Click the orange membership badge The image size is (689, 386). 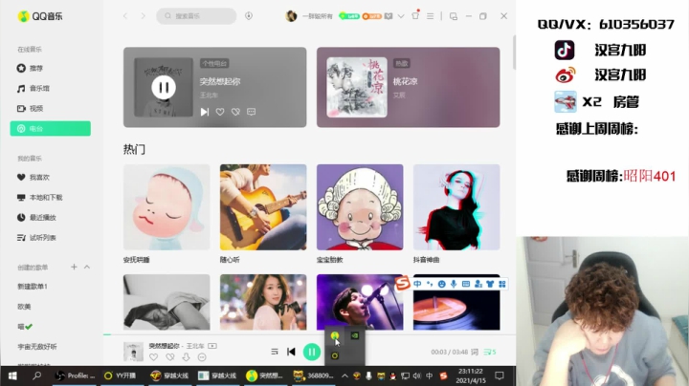pyautogui.click(x=371, y=16)
